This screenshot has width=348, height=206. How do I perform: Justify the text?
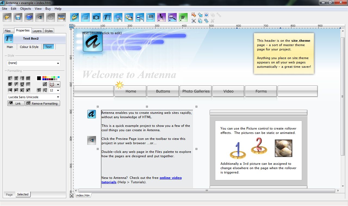pyautogui.click(x=28, y=78)
